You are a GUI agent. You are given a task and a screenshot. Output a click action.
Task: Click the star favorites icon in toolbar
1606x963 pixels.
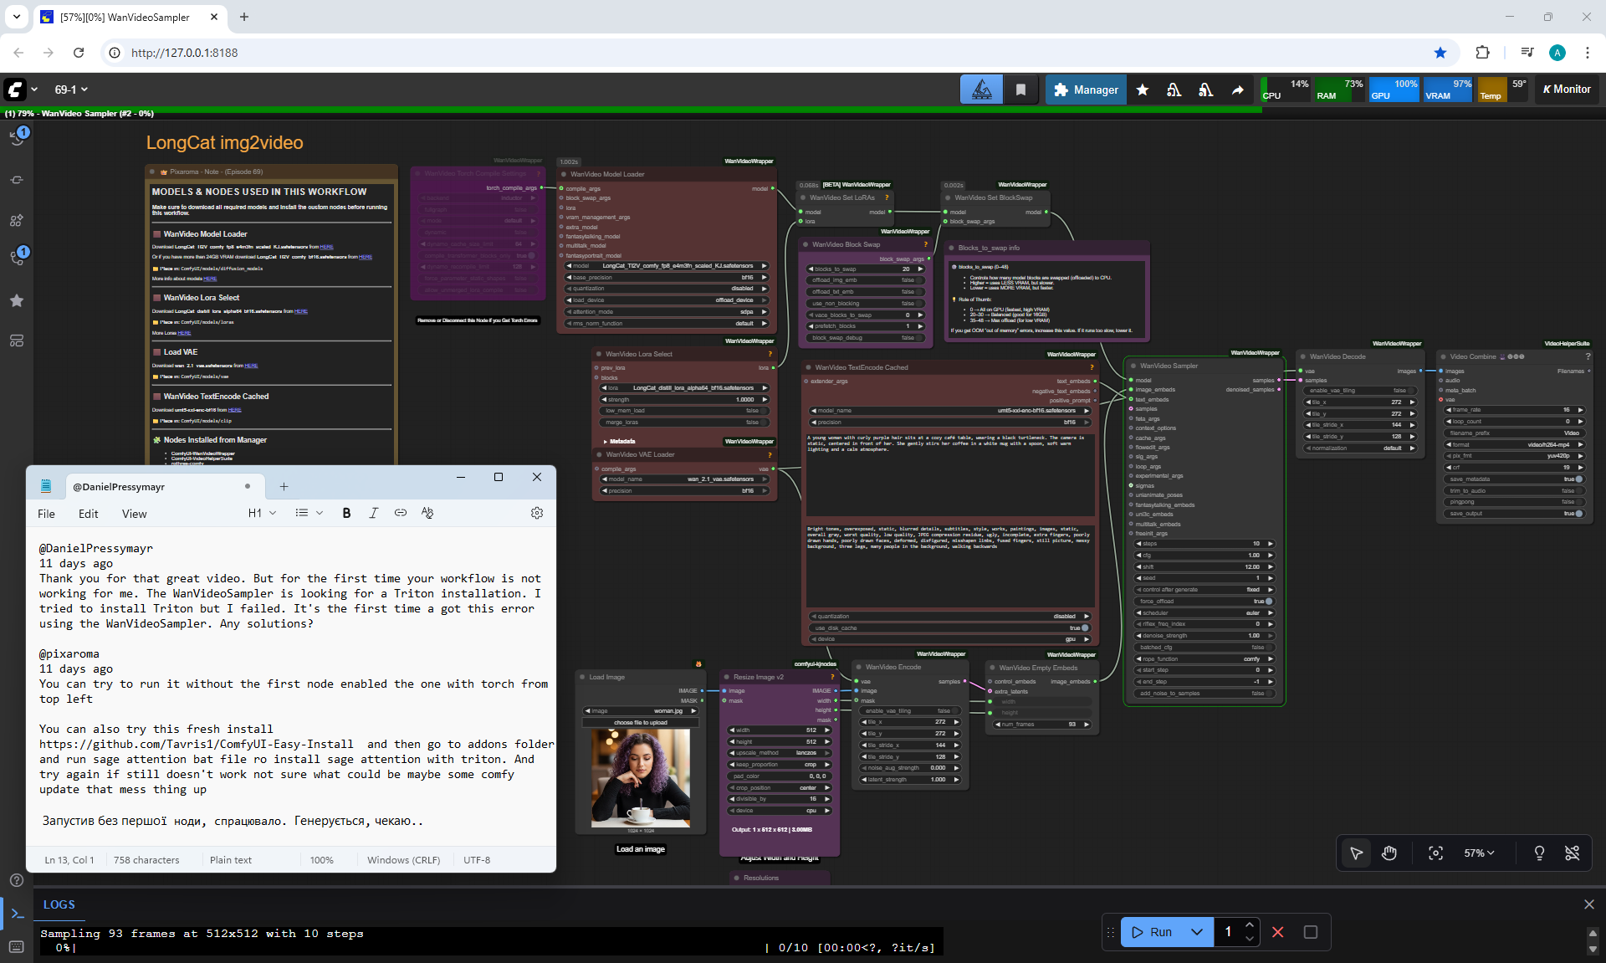(1142, 90)
